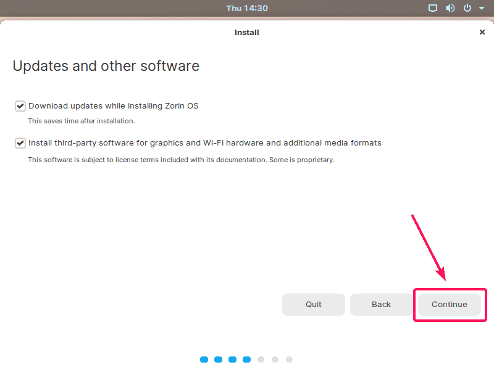
Task: Click the power icon in the top bar
Action: click(x=467, y=8)
